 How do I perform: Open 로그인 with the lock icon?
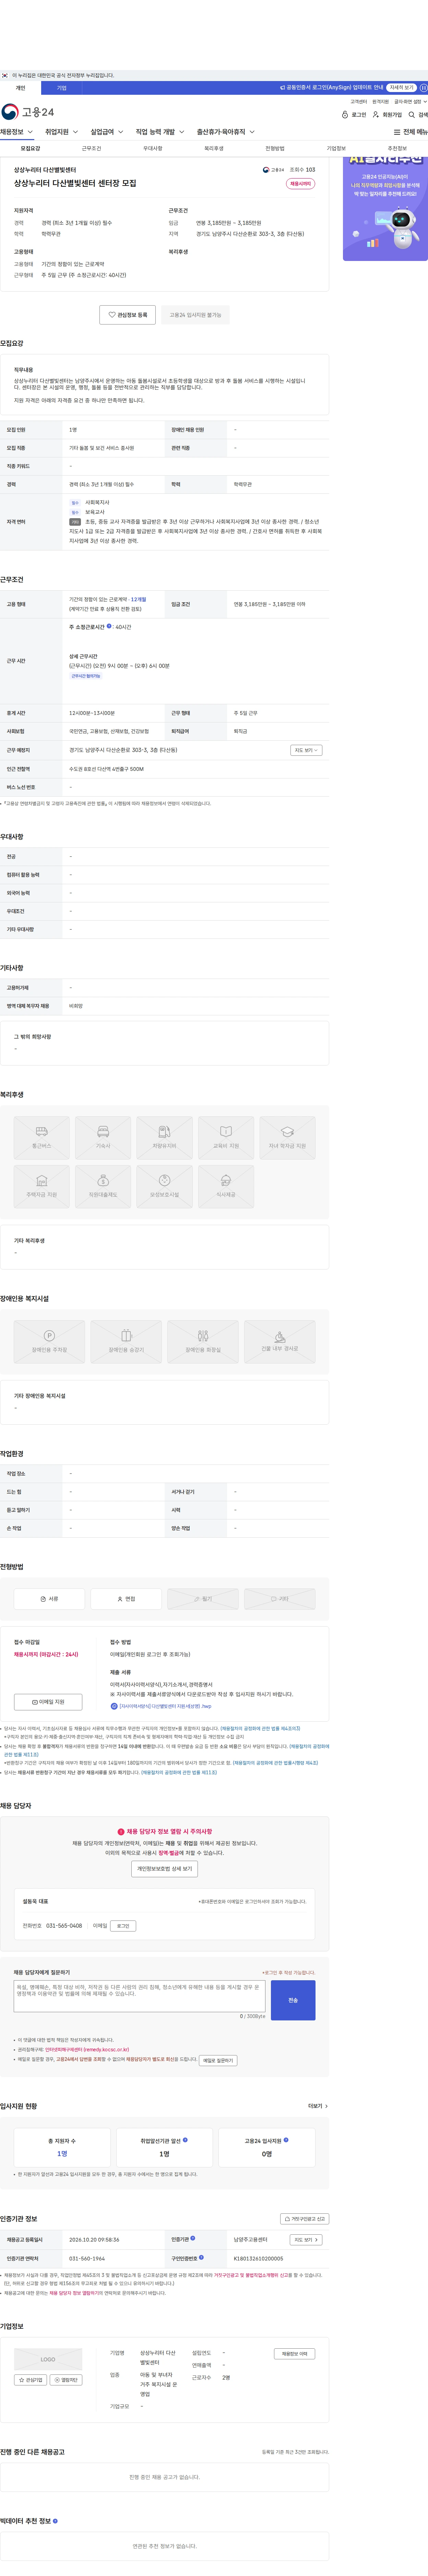[354, 115]
